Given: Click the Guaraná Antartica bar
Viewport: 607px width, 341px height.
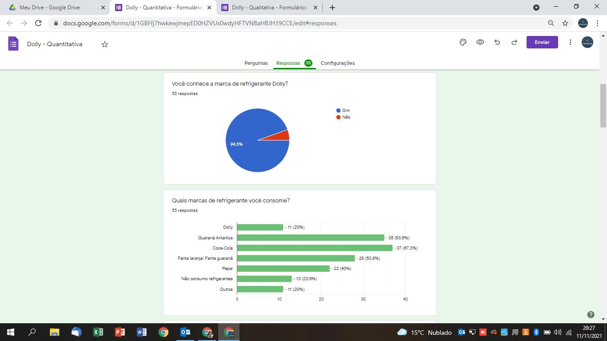Looking at the screenshot, I should pyautogui.click(x=311, y=238).
